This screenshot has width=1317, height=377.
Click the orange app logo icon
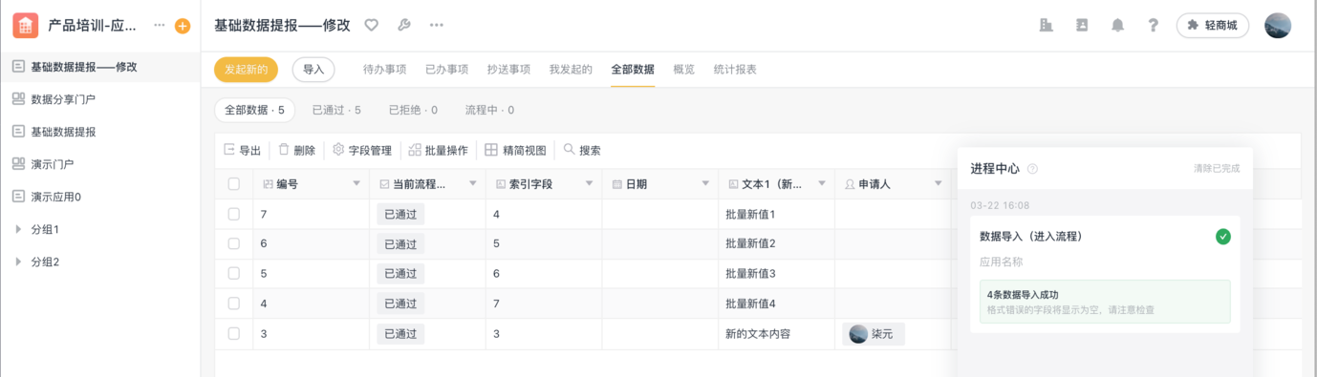coord(26,26)
